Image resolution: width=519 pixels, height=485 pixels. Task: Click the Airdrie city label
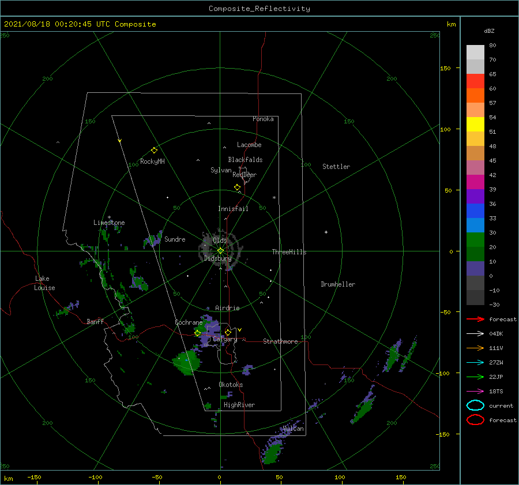pos(227,308)
